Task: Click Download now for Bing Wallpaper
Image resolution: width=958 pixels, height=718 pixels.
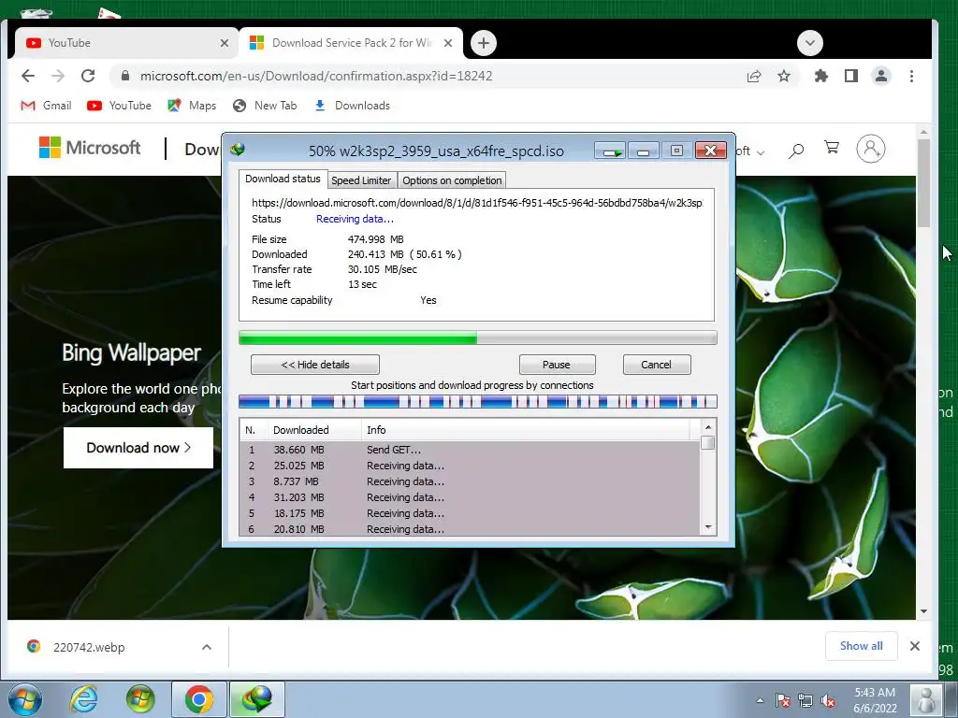Action: (138, 448)
